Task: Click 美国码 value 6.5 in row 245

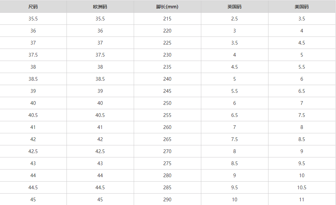Action: 302,91
